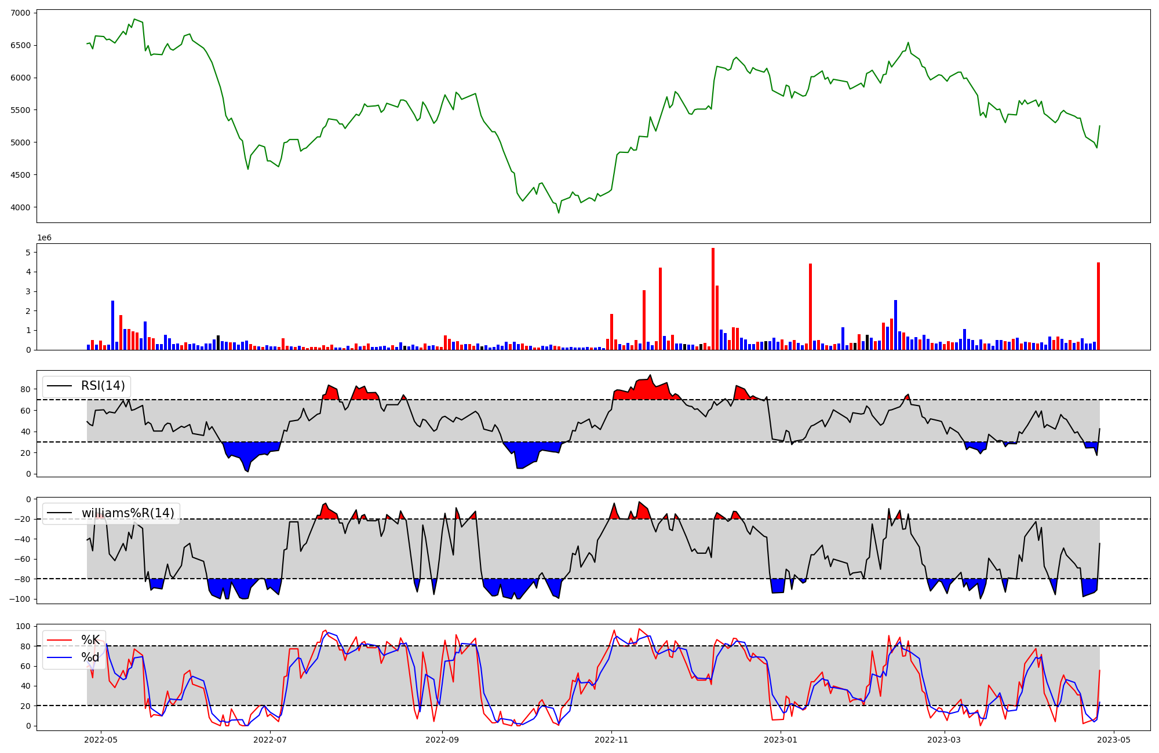This screenshot has width=1159, height=753.
Task: Click the tall blue volume bar near 2022-05
Action: (x=113, y=326)
